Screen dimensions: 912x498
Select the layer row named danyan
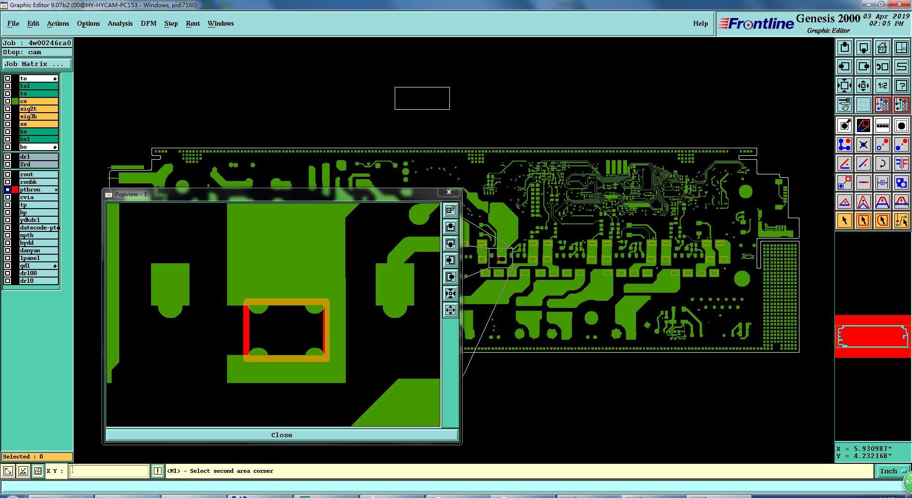tap(38, 250)
